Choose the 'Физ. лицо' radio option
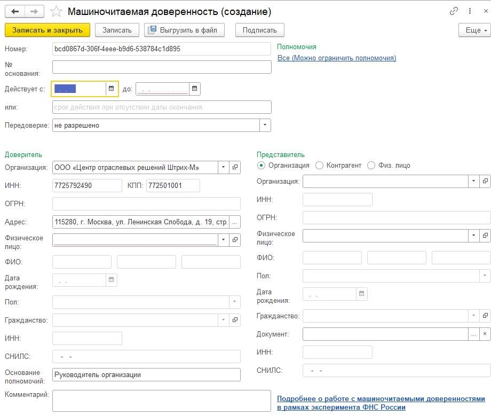The height and width of the screenshot is (415, 491). (371, 166)
